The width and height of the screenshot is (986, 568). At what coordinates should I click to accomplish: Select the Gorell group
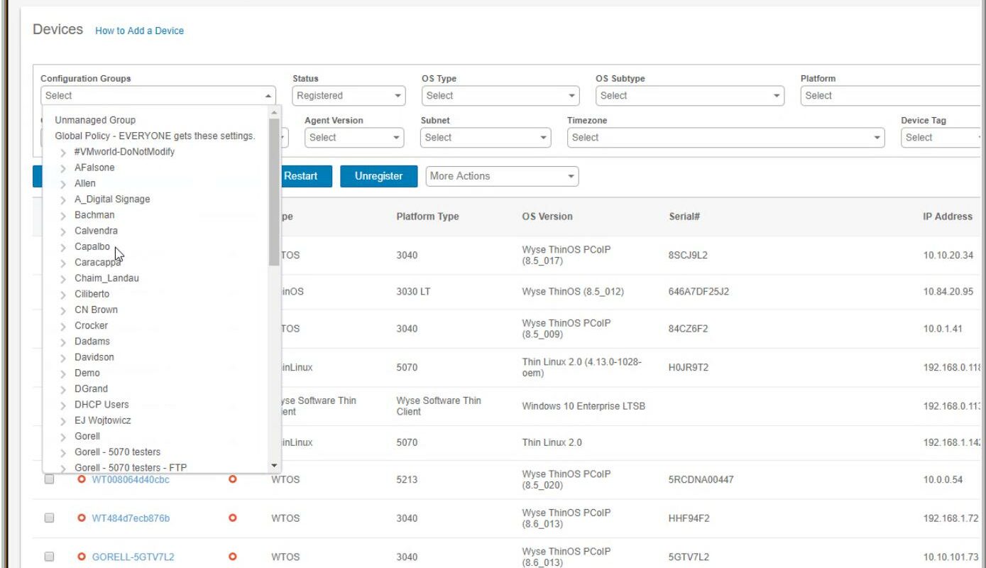[87, 436]
